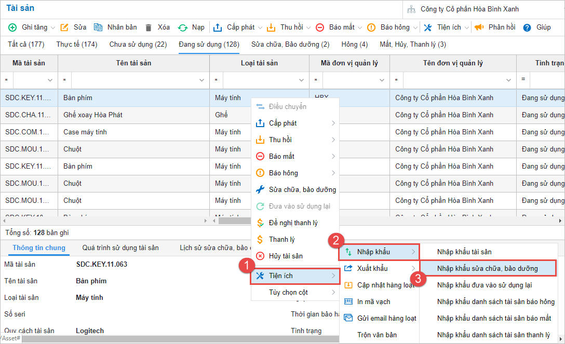Select Nhập khẩu sửa chữa, bảo dưỡng
This screenshot has height=344, width=565.
pos(487,268)
